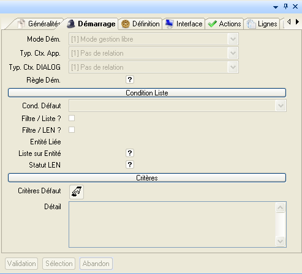
Task: Click the question mark beside Statut LEN
Action: coord(130,165)
